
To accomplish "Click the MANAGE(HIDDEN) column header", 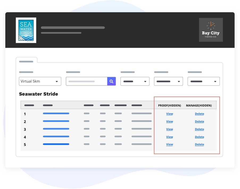I will [199, 105].
